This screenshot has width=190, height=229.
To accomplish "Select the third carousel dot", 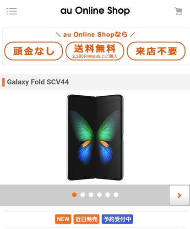I will coord(91,195).
